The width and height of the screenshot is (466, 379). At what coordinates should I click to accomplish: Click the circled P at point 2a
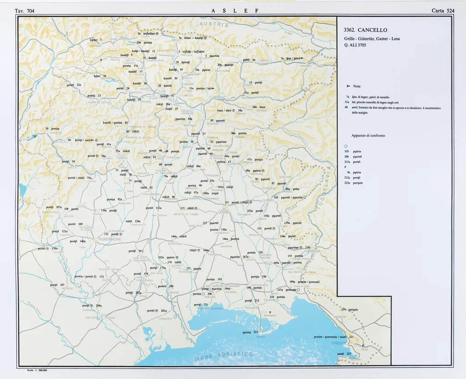(x=157, y=33)
